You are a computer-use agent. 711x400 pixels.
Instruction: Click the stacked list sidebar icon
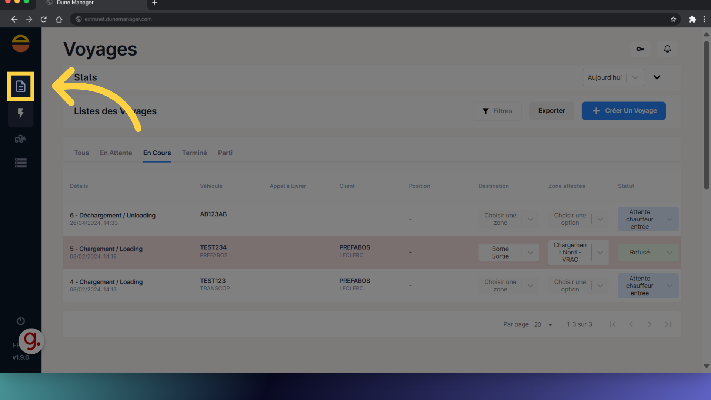pos(21,163)
